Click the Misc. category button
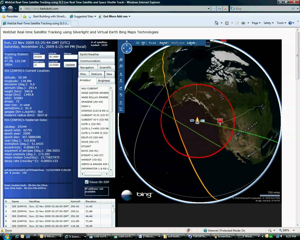The width and height of the screenshot is (300, 240). [x=83, y=74]
